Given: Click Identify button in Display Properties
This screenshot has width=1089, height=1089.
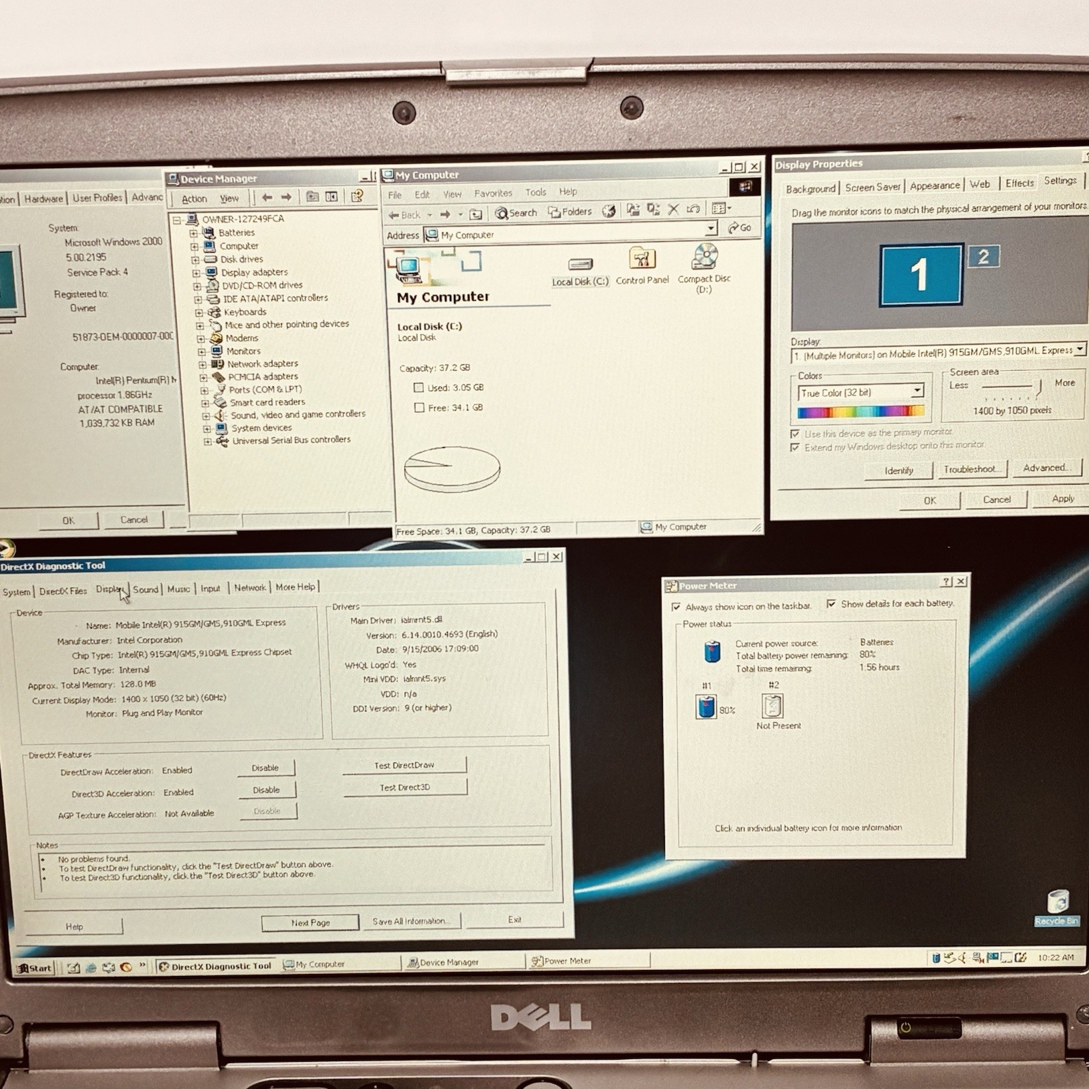Looking at the screenshot, I should click(898, 470).
